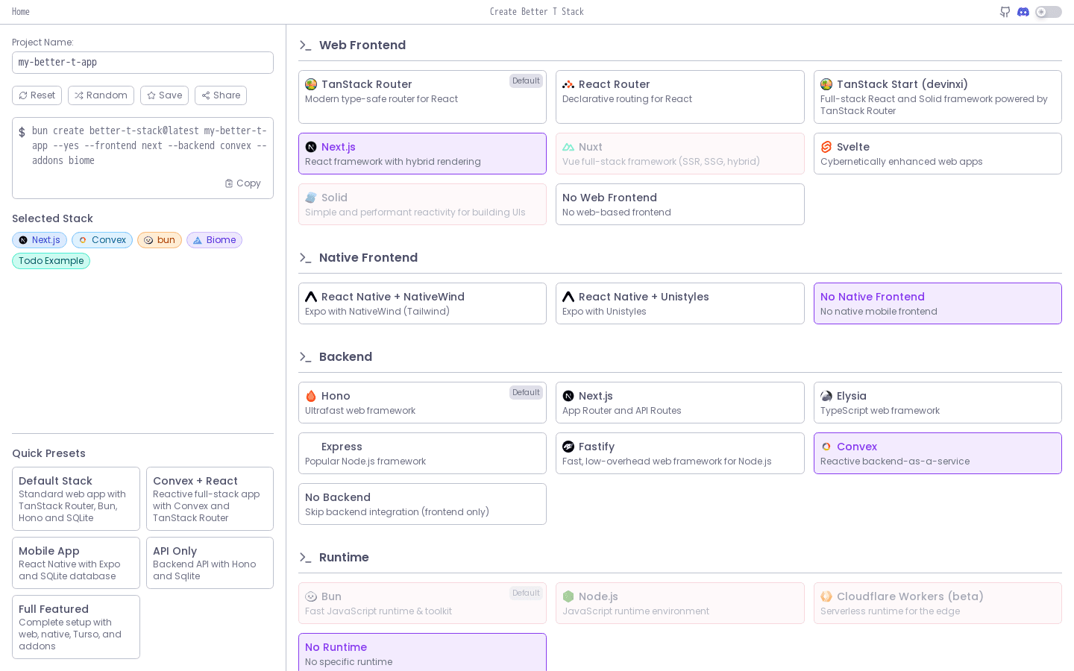This screenshot has height=671, width=1074.
Task: Click the Copy command button
Action: pyautogui.click(x=243, y=183)
